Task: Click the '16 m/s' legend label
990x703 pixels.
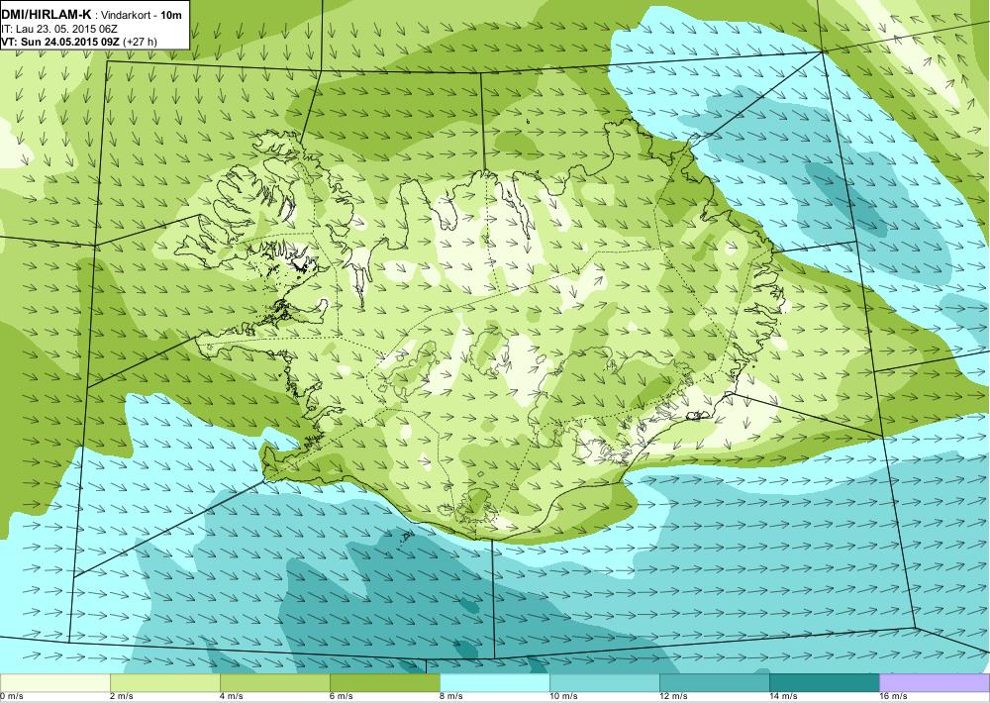Action: (x=893, y=697)
